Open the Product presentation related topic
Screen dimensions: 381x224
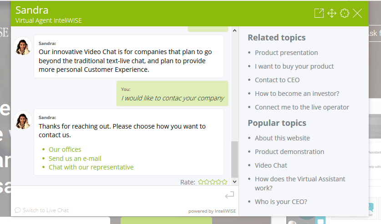tap(286, 53)
